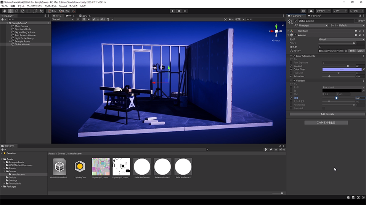Click the Clone profile button
Viewport: 366px width, 205px height.
point(360,50)
